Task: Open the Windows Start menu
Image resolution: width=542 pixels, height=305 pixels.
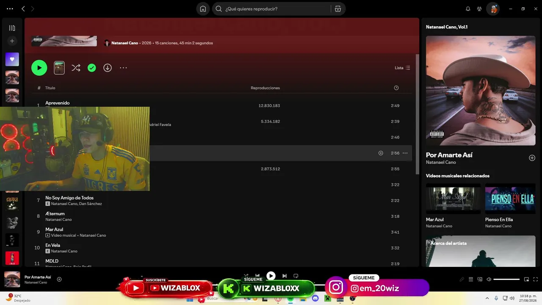Action: [x=190, y=299]
